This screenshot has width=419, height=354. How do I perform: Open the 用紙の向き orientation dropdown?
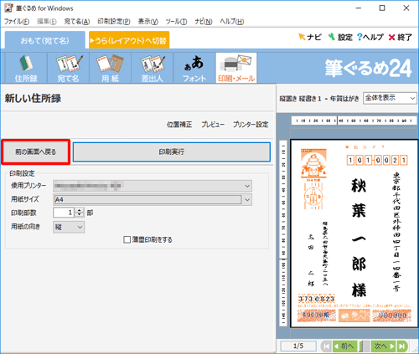coord(69,227)
